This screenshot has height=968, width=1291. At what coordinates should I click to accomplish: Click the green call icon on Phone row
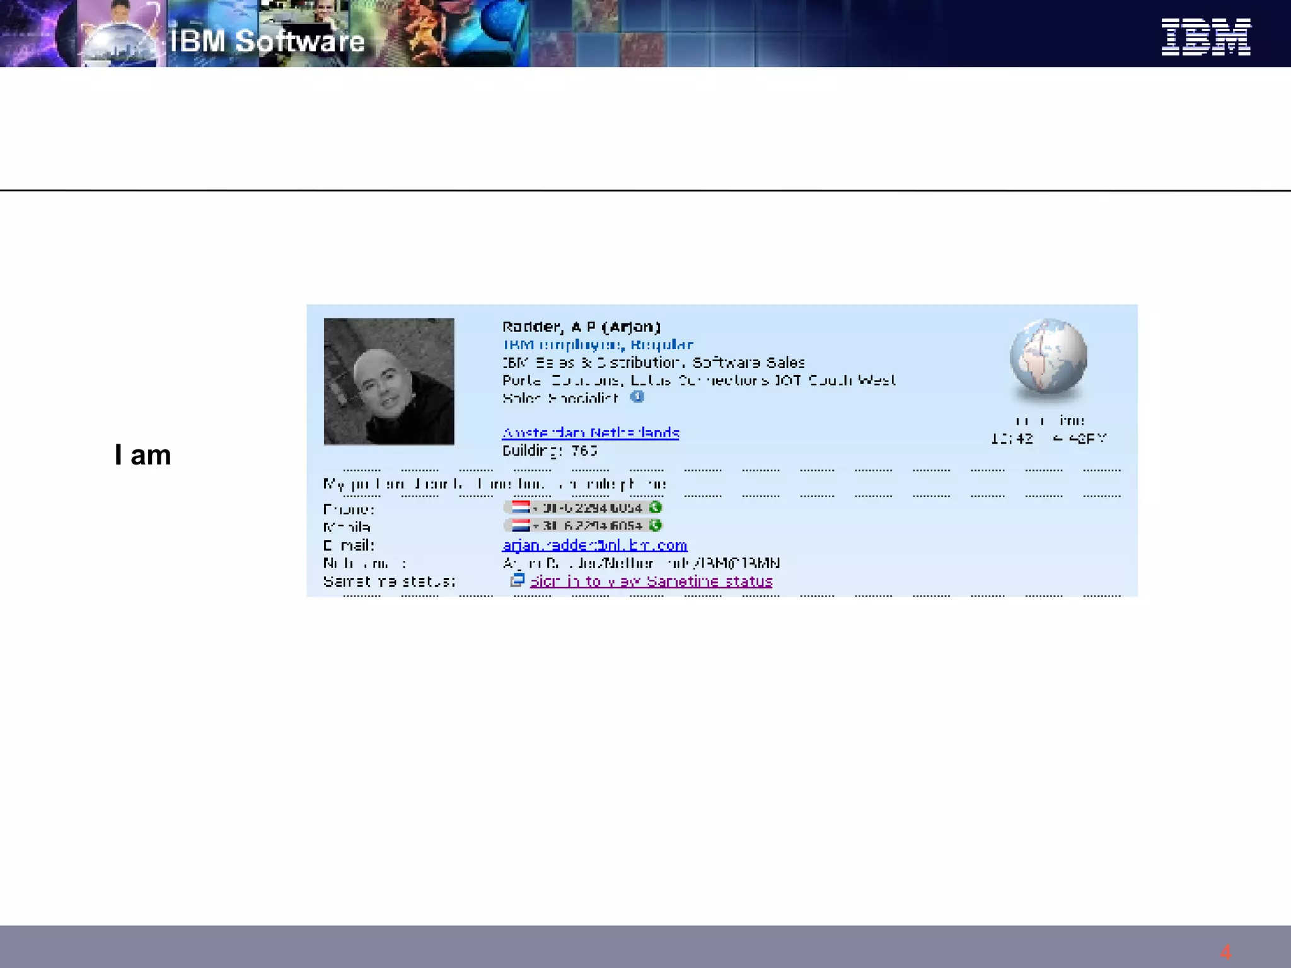pyautogui.click(x=655, y=507)
